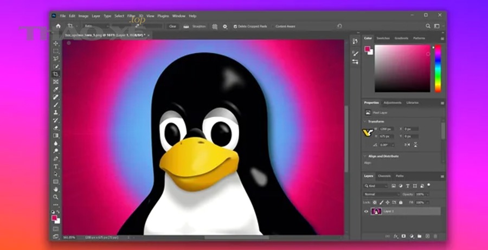The width and height of the screenshot is (488, 250).
Task: Toggle Lock all padlock icon
Action: click(x=401, y=202)
